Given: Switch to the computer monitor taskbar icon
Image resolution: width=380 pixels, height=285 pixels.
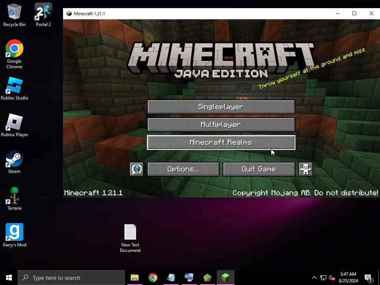Looking at the screenshot, I should pyautogui.click(x=189, y=278).
